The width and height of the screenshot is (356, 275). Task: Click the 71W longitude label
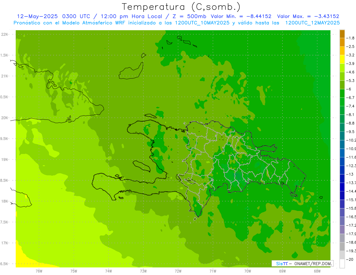(213, 271)
